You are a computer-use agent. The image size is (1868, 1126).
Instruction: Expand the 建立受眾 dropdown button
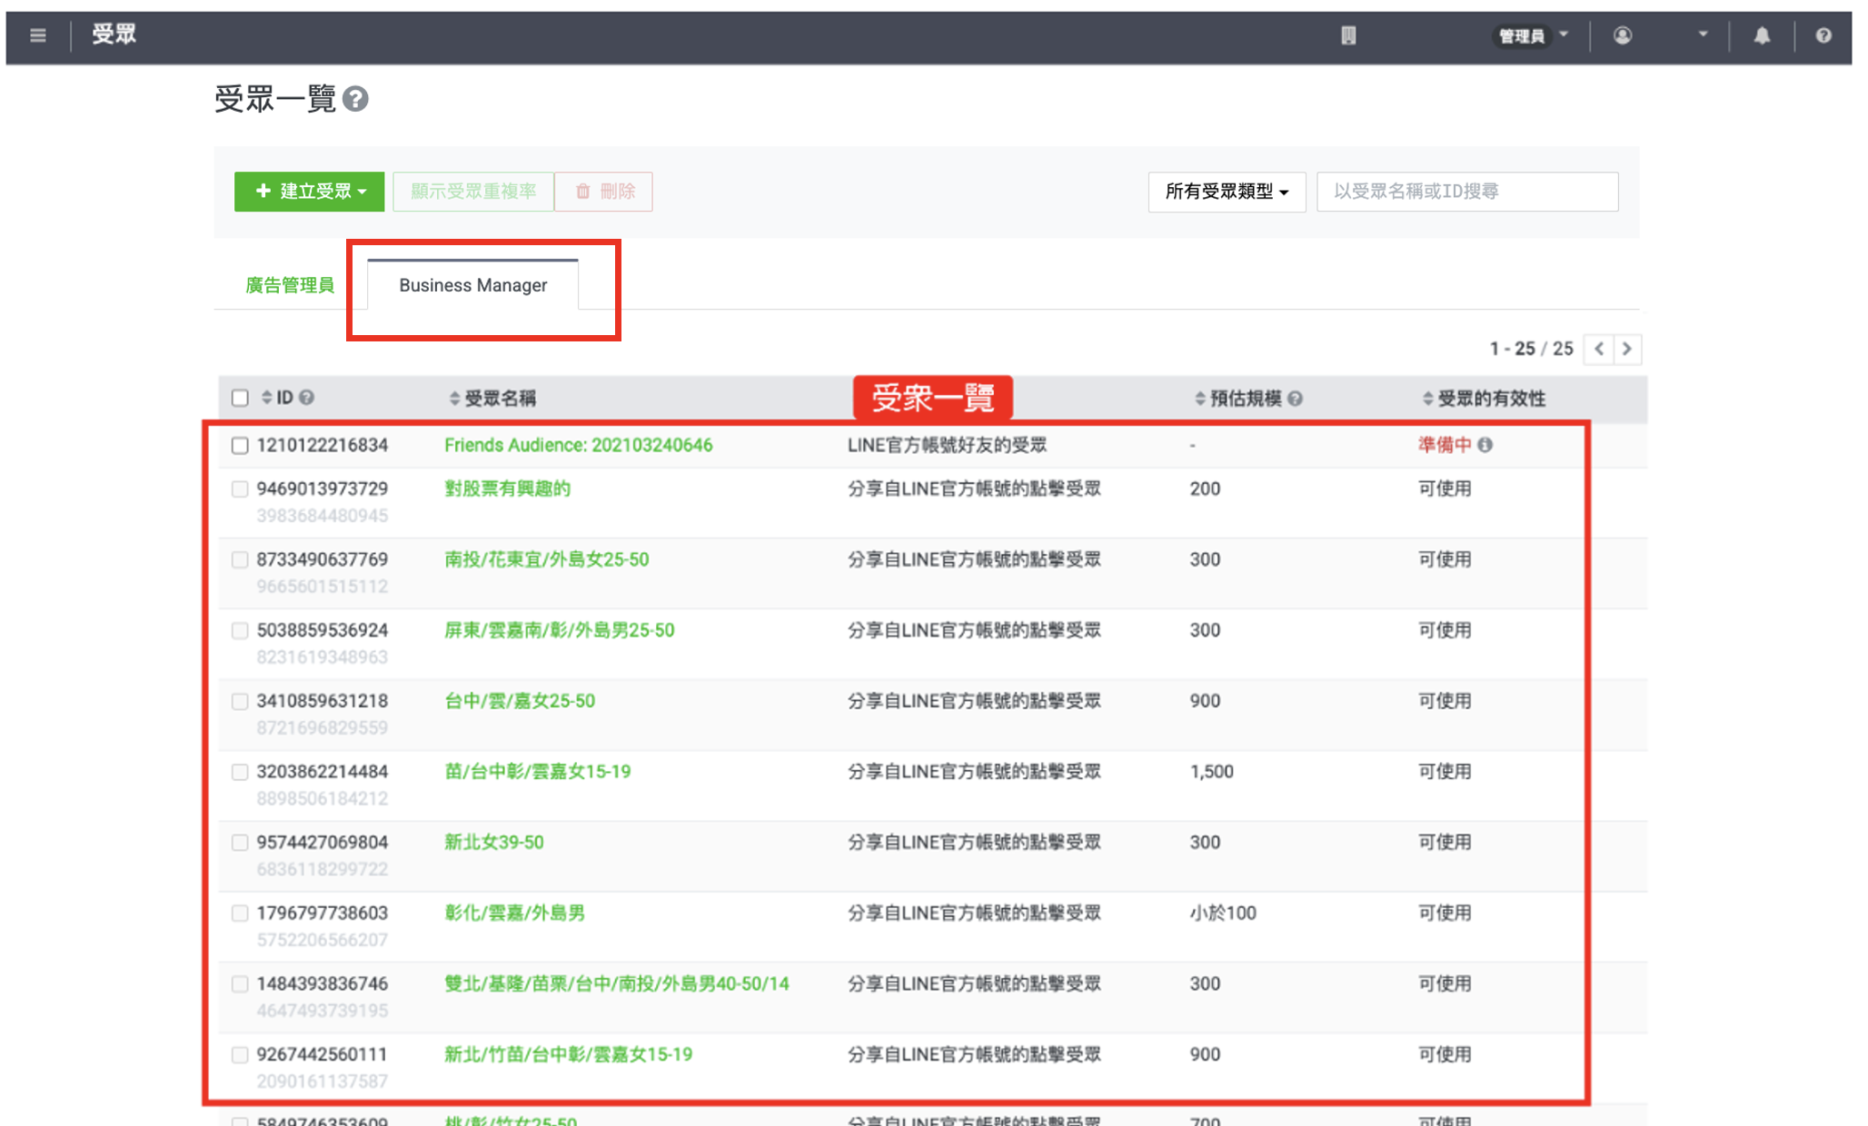click(309, 192)
